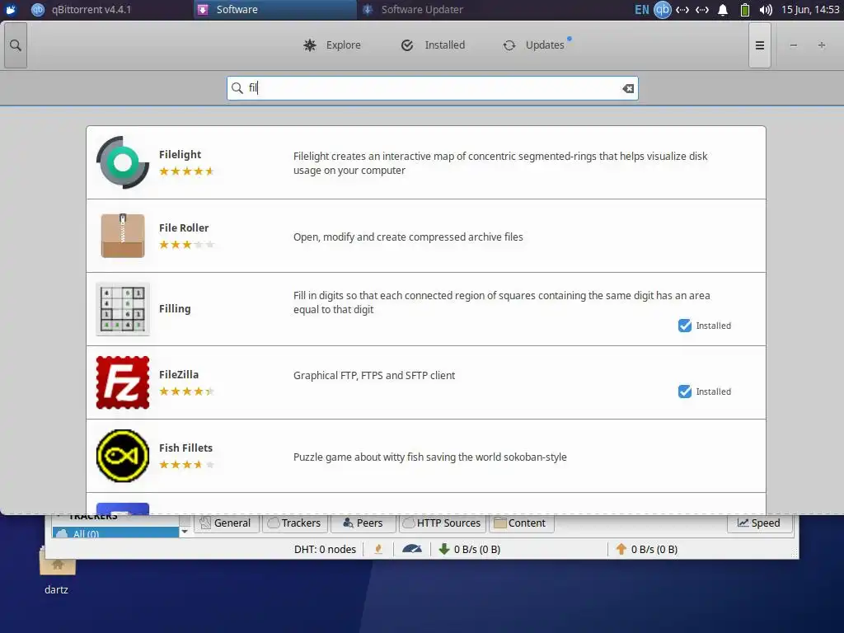Open the volume control icon

tap(766, 10)
